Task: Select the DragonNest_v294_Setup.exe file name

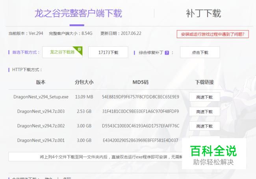Action: point(41,97)
